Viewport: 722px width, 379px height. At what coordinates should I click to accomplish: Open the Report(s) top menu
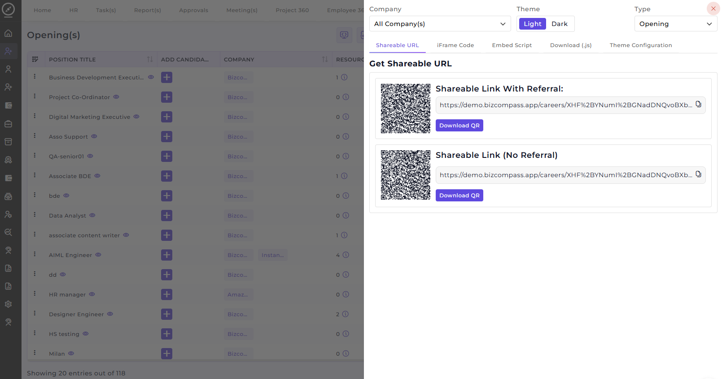tap(148, 10)
